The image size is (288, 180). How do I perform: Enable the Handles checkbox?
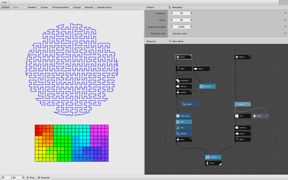coord(26,7)
